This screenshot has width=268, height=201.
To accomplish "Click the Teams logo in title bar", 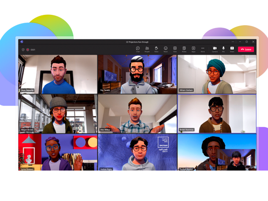I will point(22,42).
